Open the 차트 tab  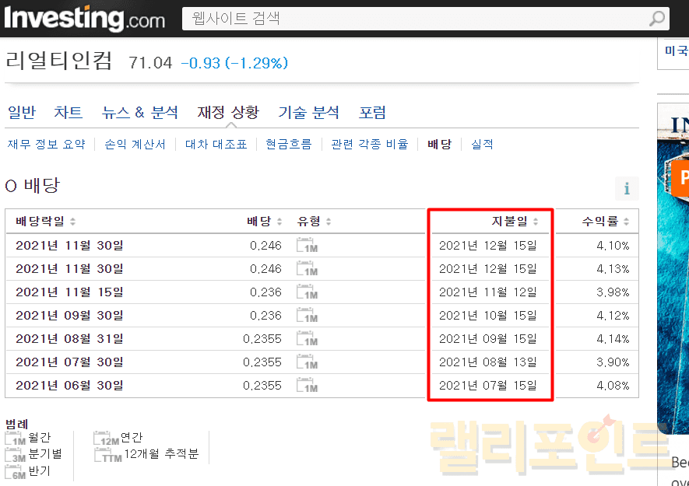pos(69,113)
